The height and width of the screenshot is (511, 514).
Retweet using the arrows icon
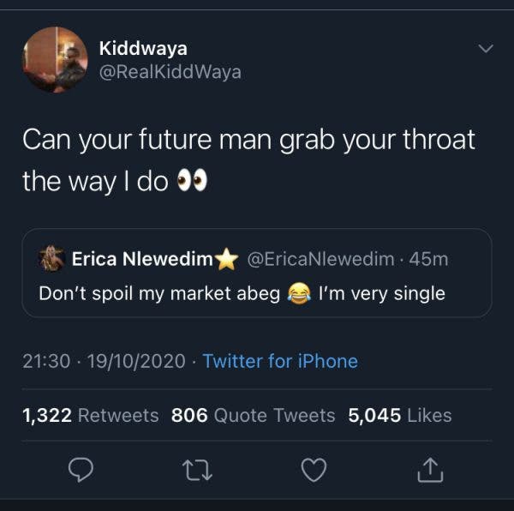pyautogui.click(x=198, y=469)
